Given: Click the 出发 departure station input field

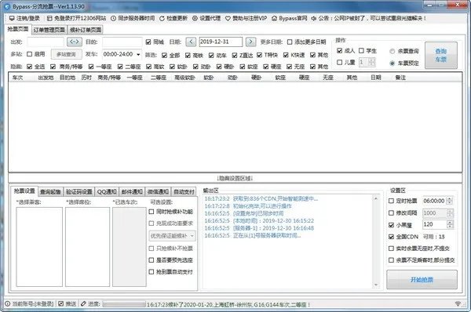Looking at the screenshot, I should (x=46, y=42).
